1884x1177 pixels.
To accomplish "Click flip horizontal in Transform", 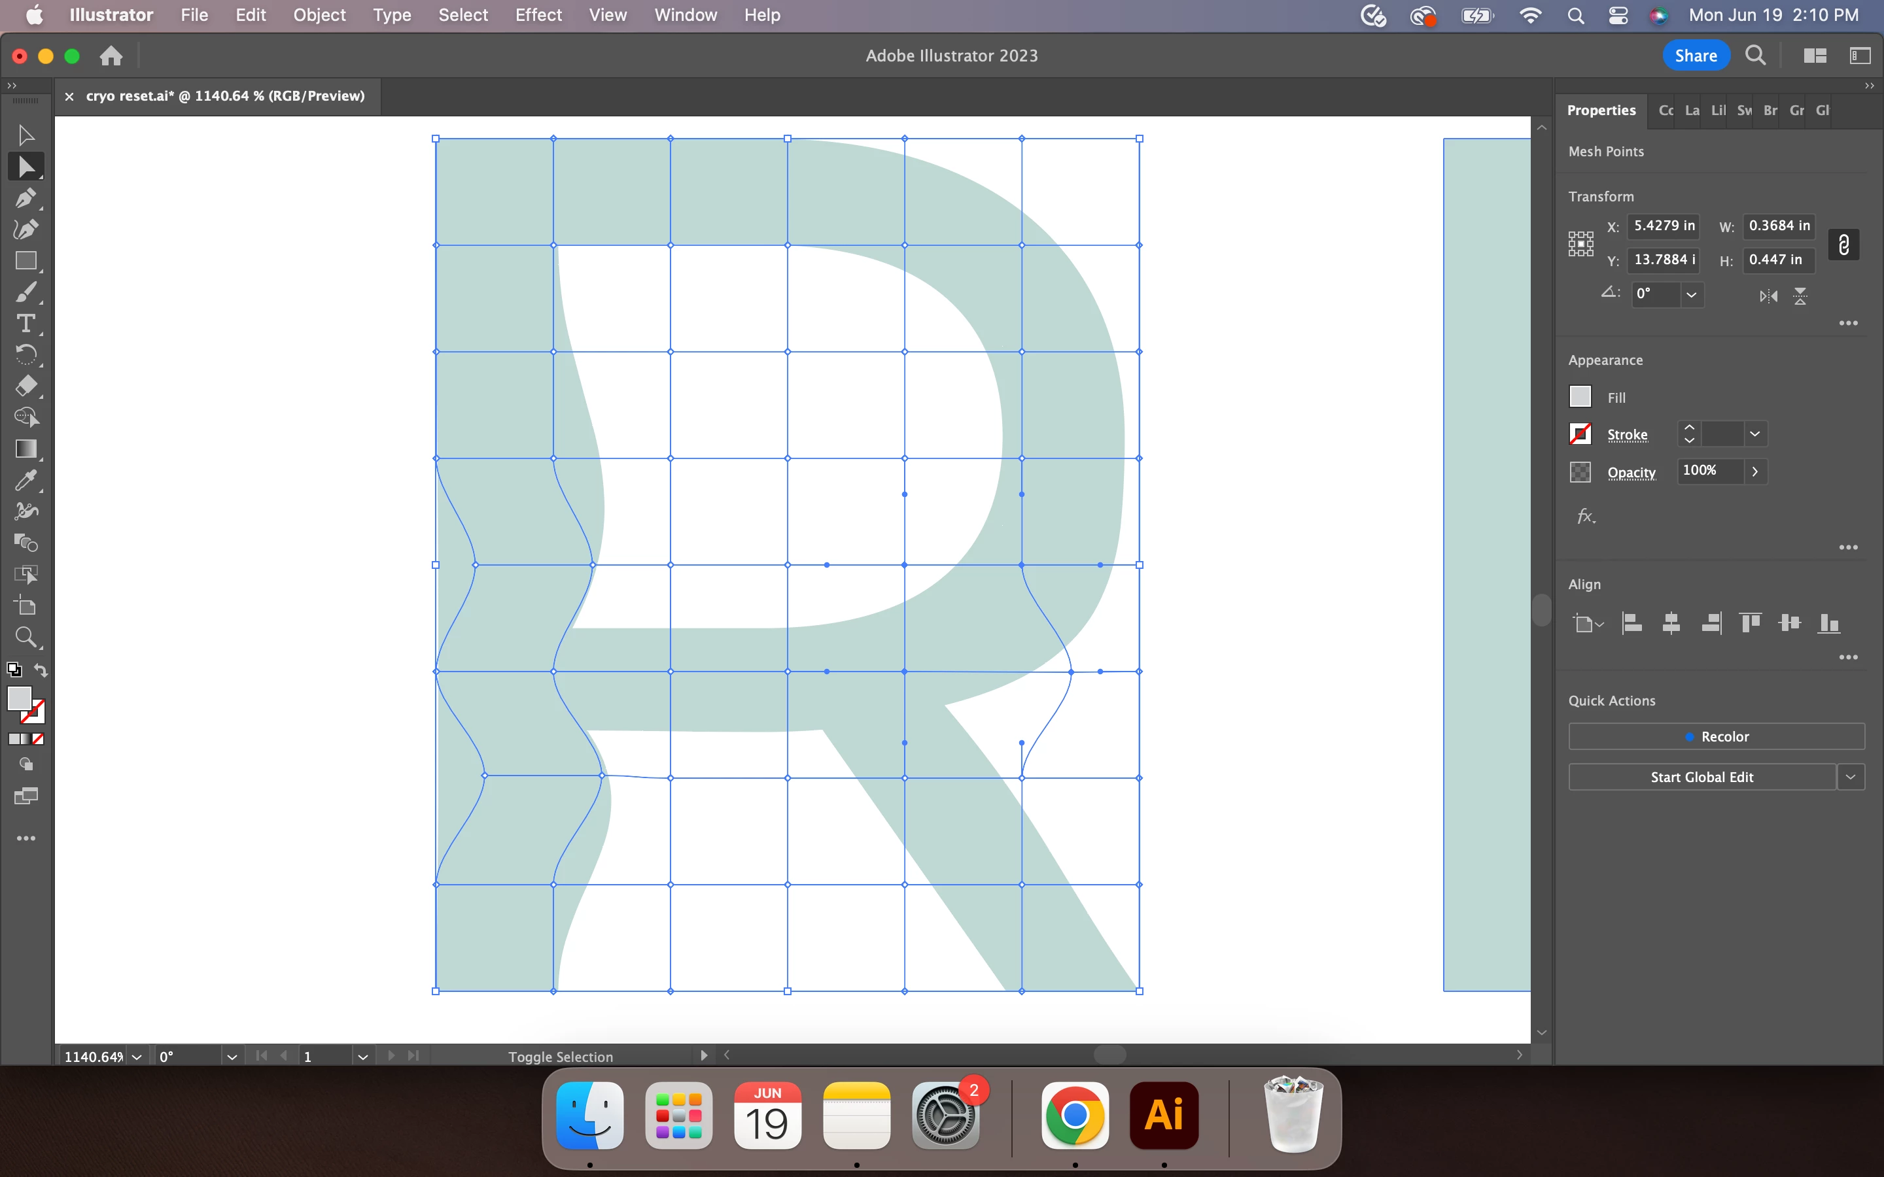I will tap(1768, 296).
